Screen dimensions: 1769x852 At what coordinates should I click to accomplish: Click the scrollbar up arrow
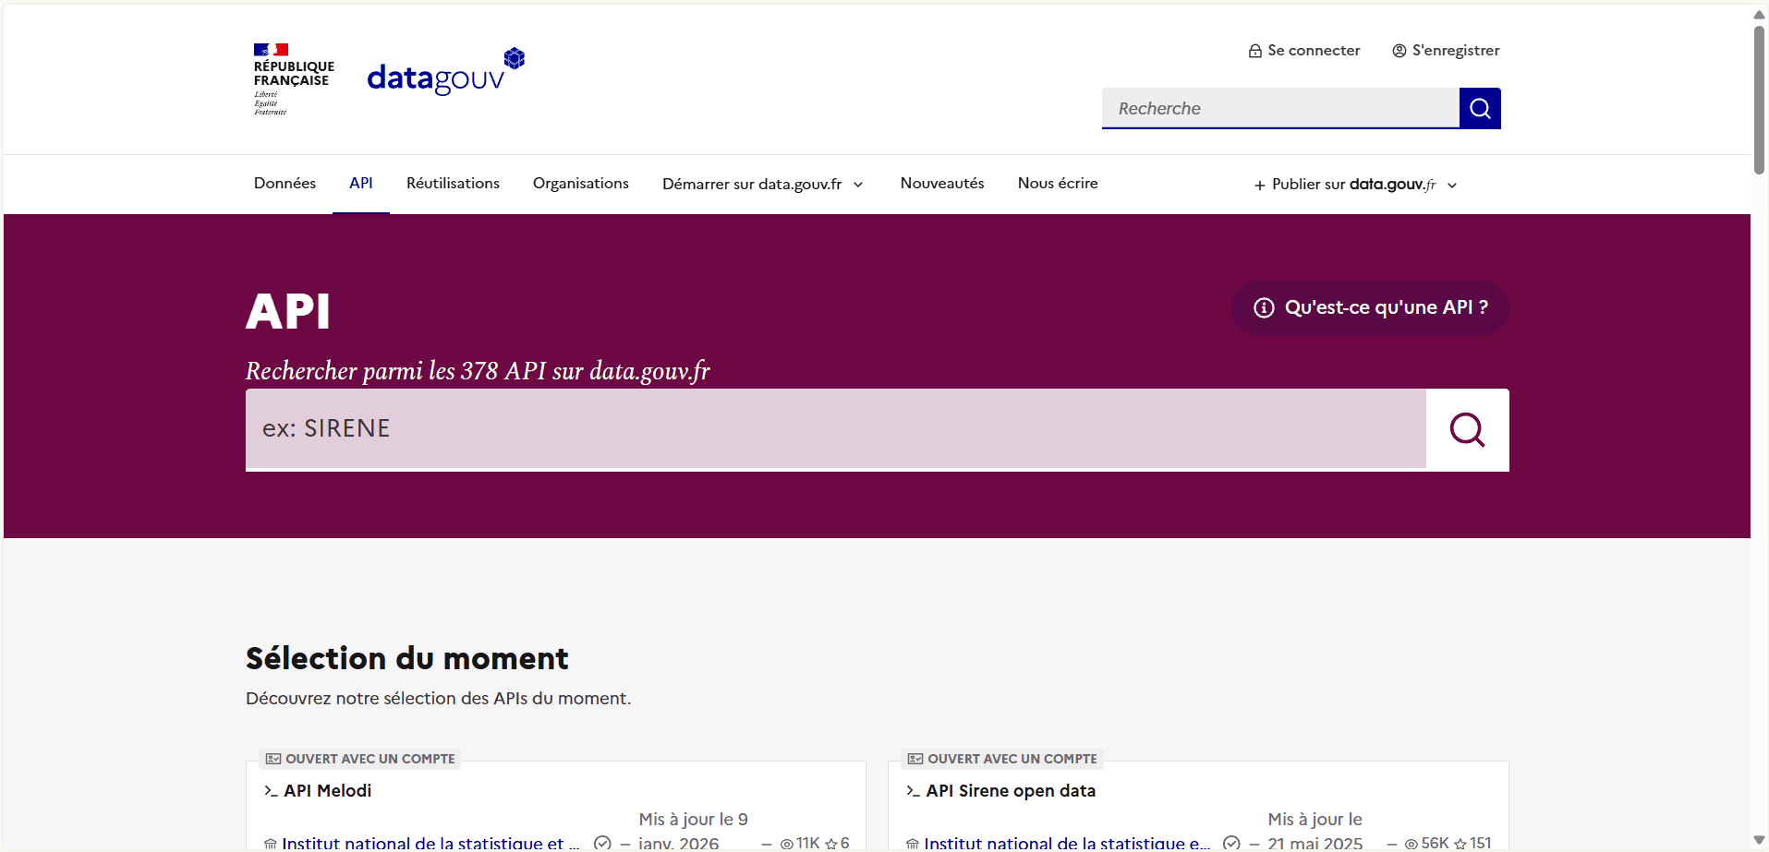point(1760,14)
